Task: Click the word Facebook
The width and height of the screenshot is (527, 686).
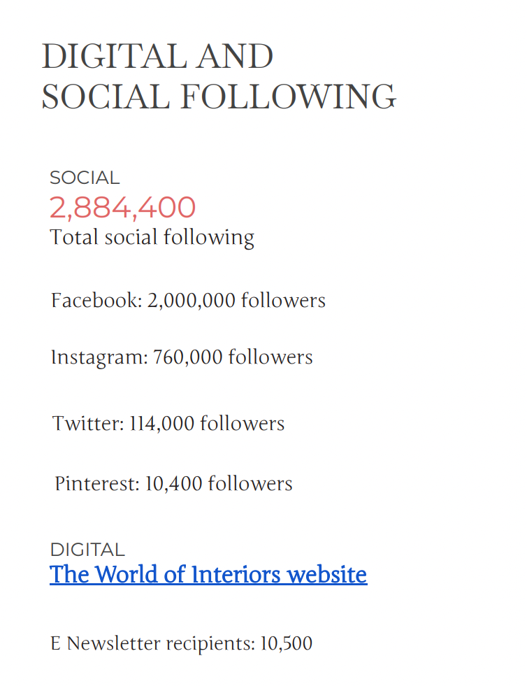Action: (96, 301)
